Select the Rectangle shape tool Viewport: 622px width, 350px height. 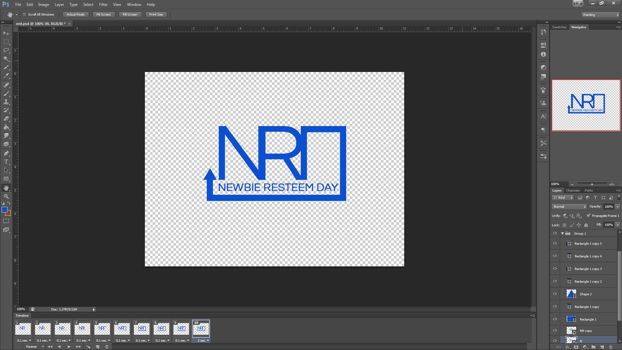(x=6, y=179)
